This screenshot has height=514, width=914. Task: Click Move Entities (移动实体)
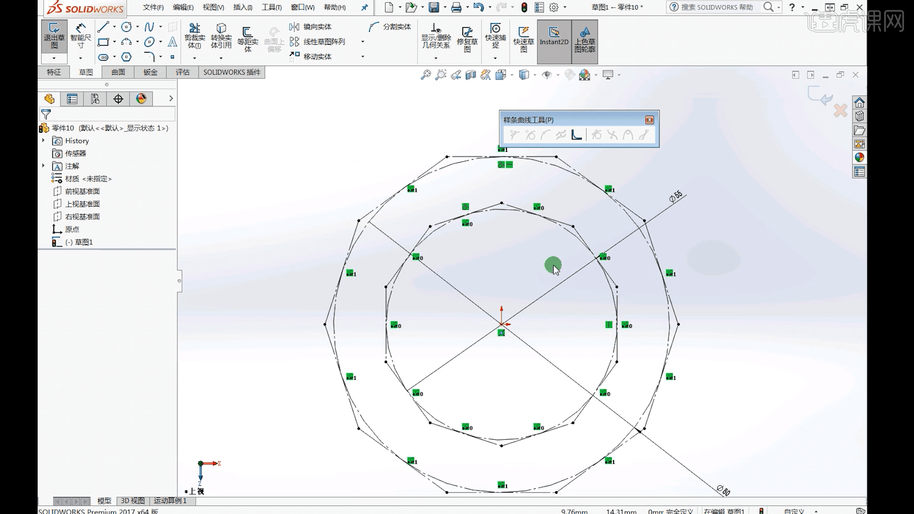point(310,56)
